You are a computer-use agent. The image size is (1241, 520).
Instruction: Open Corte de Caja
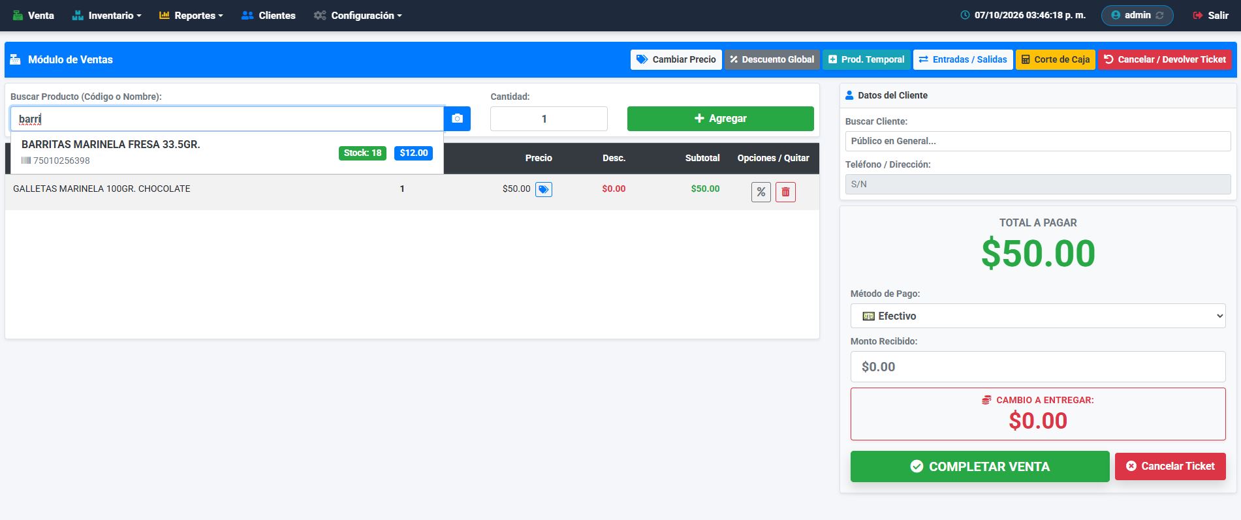1056,59
